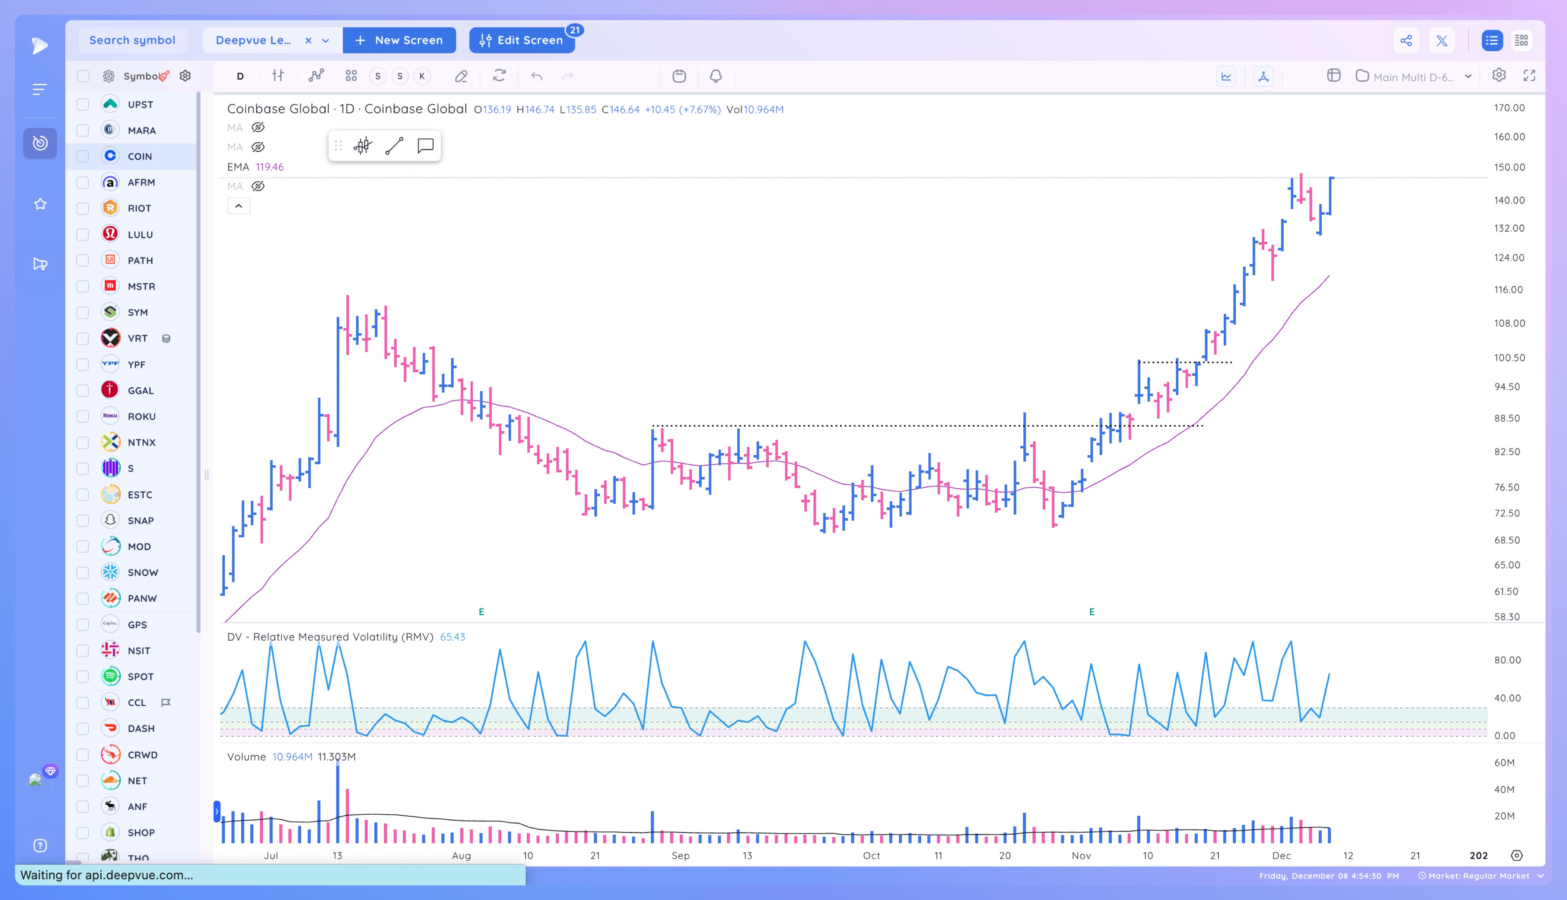Check the UPST row checkbox
Viewport: 1567px width, 900px height.
[83, 105]
